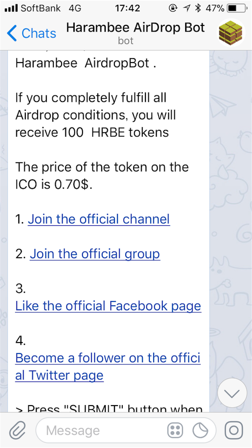Tap the signal strength bars
Screen dimensions: 252x448
click(x=11, y=9)
